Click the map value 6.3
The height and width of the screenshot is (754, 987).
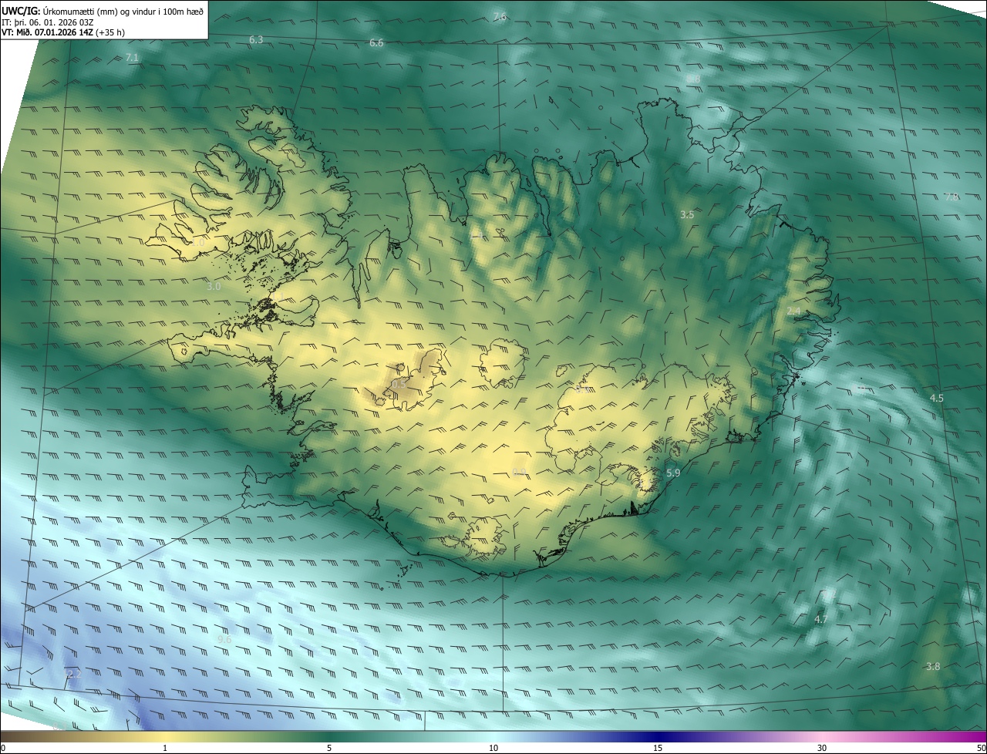click(x=256, y=39)
